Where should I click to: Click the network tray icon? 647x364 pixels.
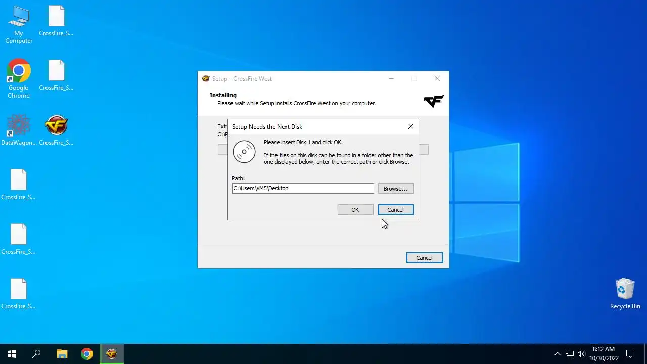(x=570, y=354)
